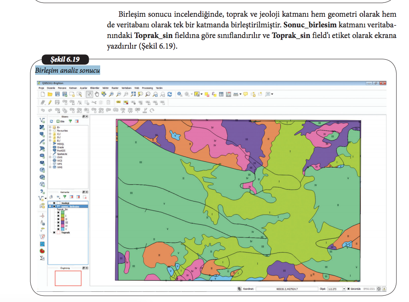Viewport: 409px width, 302px height.
Task: Expand the Favourites node in browser
Action: (50, 130)
